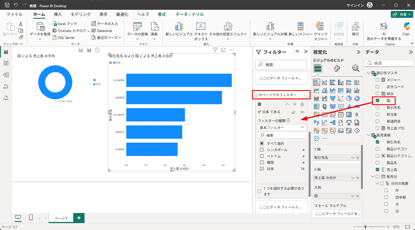This screenshot has width=415, height=230.
Task: Collapse the 販売日 field hierarchy
Action: pos(373,176)
